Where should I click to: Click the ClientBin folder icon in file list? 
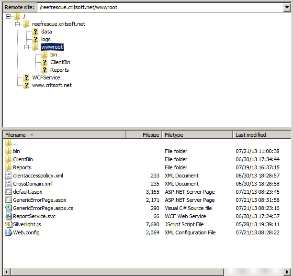pyautogui.click(x=9, y=159)
